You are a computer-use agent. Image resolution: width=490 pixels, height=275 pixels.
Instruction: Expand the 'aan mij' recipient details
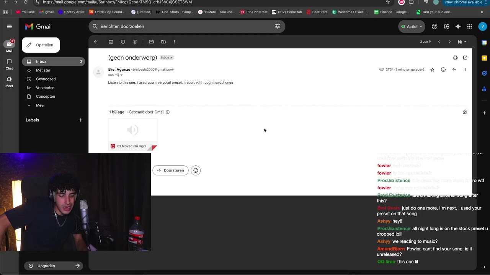(x=121, y=75)
